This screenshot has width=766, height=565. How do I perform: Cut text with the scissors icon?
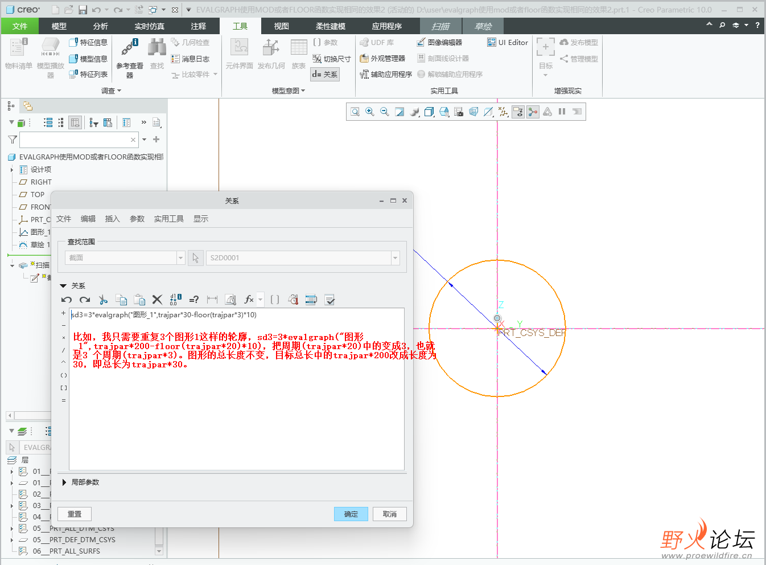tap(103, 300)
